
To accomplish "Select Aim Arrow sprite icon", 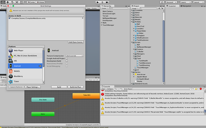I will [x=136, y=74].
